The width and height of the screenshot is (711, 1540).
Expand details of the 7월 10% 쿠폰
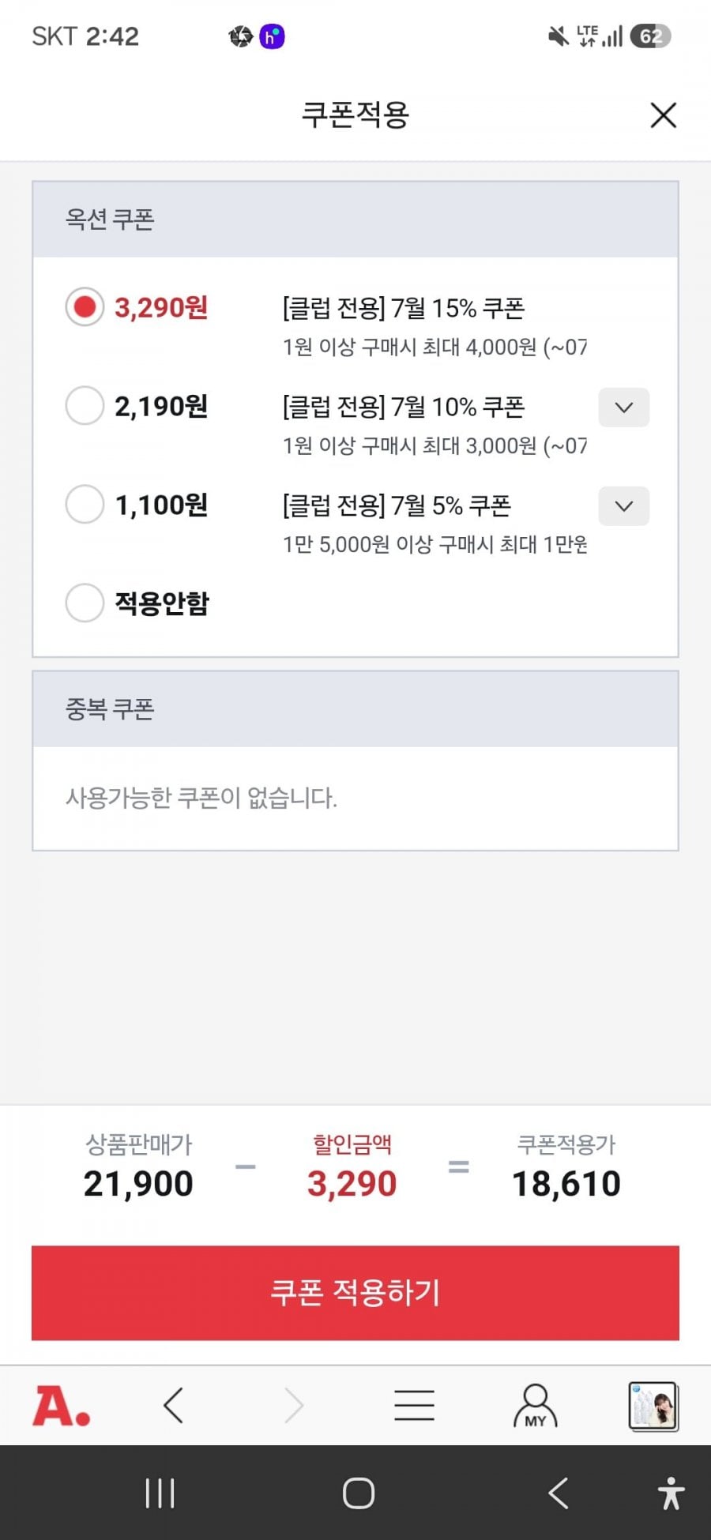coord(624,408)
